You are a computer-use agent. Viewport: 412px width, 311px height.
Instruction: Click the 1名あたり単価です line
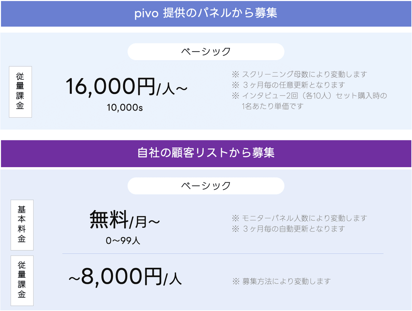[x=273, y=106]
